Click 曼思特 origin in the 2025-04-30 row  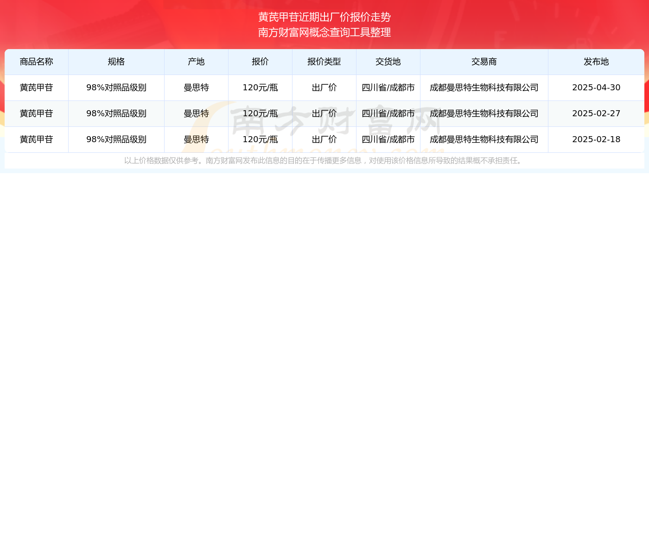click(197, 88)
